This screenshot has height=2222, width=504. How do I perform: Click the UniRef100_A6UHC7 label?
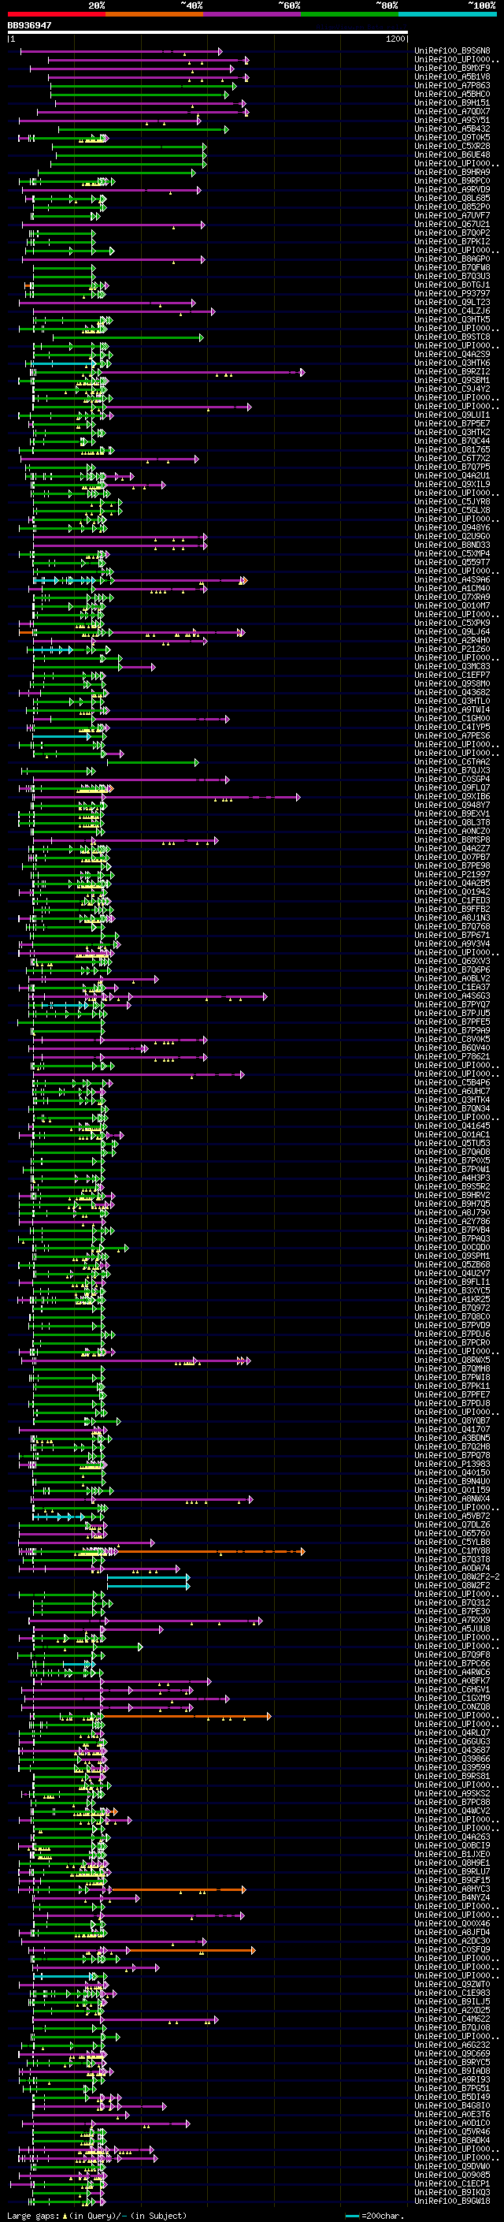452,1091
